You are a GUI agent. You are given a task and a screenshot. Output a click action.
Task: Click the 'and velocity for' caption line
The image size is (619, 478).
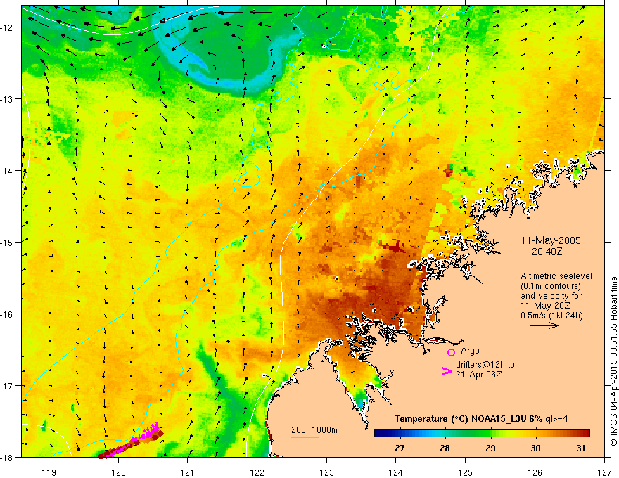551,296
